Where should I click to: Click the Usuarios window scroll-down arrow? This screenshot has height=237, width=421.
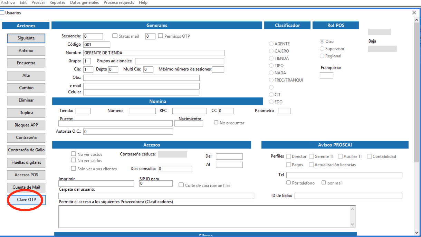417,233
